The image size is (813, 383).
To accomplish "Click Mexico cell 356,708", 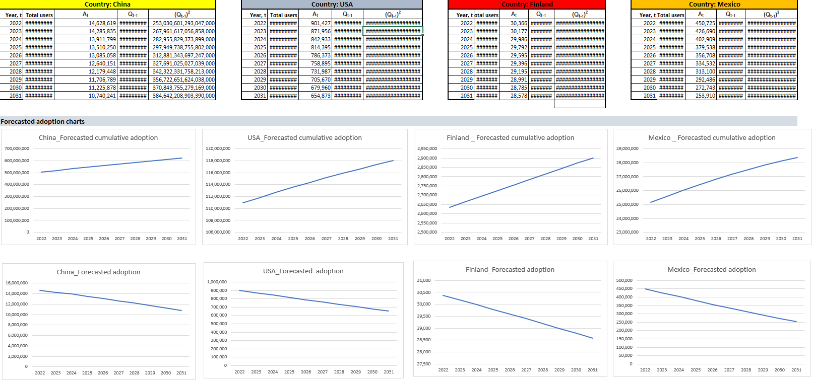I will pos(701,55).
